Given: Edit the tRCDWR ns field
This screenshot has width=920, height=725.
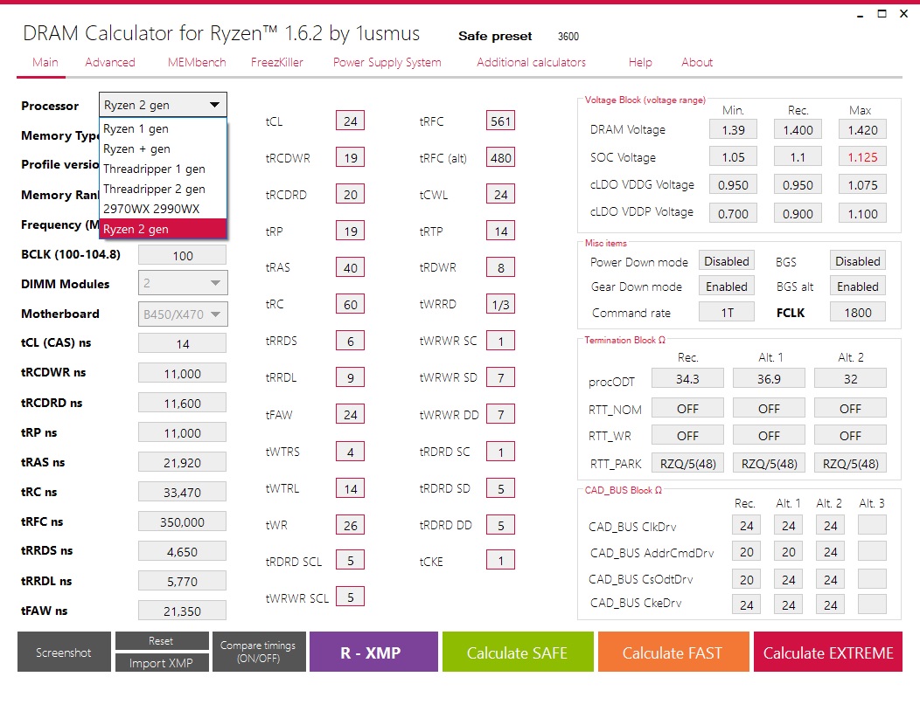Looking at the screenshot, I should coord(183,373).
